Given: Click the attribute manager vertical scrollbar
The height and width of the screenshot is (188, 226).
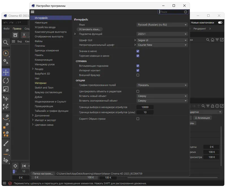Looking at the screenshot, I should 221,146.
